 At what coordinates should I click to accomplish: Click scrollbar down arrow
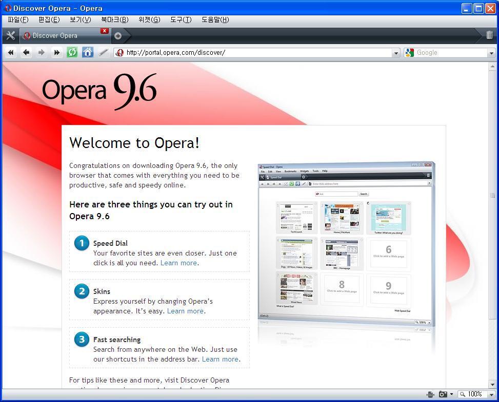pyautogui.click(x=492, y=384)
